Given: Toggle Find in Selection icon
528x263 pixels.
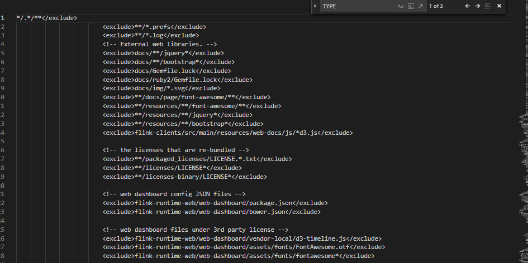Looking at the screenshot, I should [x=488, y=6].
